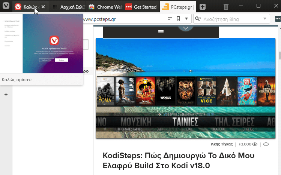Open the site hamburger menu
The width and height of the screenshot is (281, 175).
pos(161,32)
